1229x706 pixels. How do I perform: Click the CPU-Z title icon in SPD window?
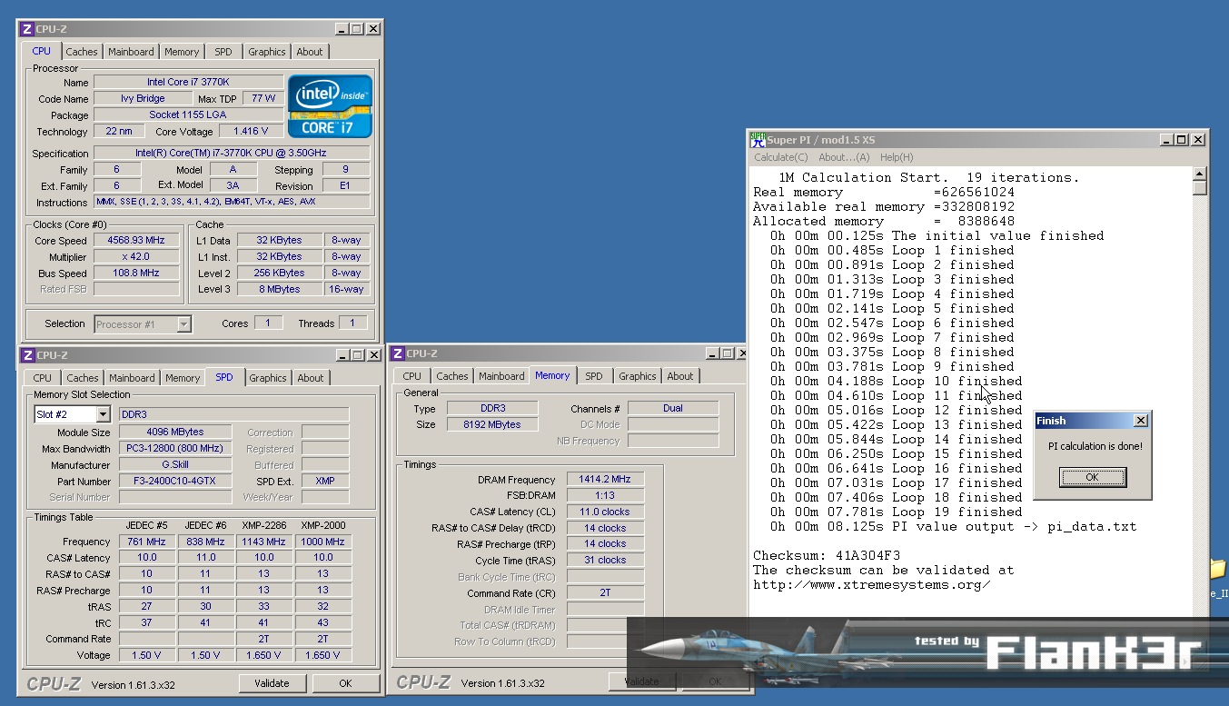pos(27,355)
